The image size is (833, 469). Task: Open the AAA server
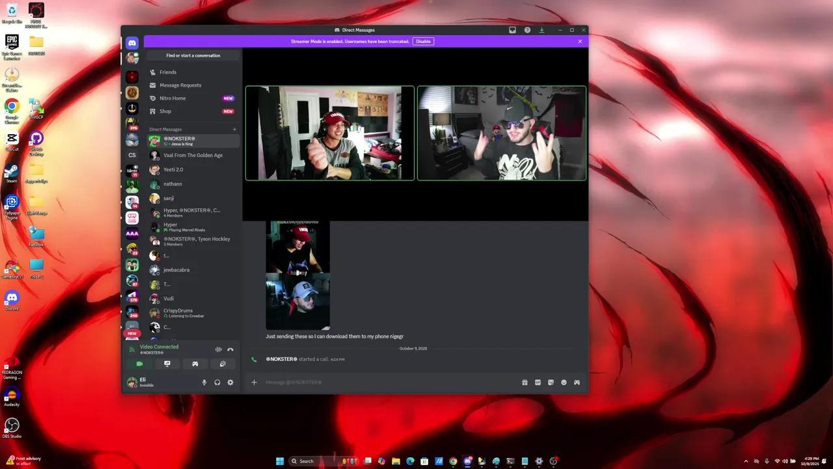click(x=132, y=233)
